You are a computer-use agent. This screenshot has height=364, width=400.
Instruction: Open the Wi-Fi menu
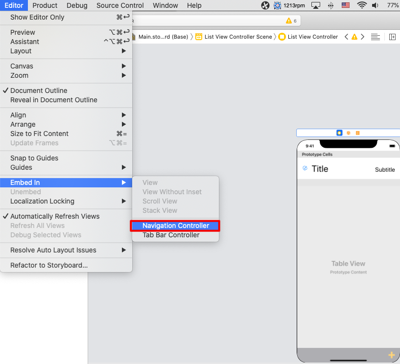(x=362, y=5)
